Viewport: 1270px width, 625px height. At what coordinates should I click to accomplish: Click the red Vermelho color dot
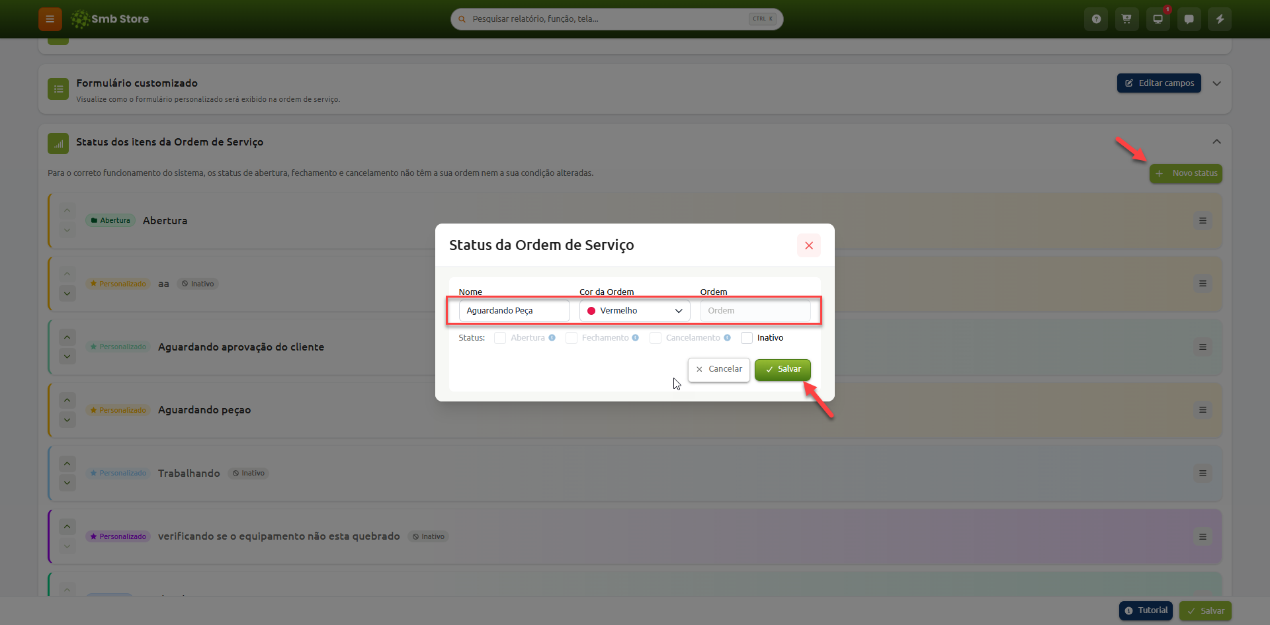coord(591,311)
